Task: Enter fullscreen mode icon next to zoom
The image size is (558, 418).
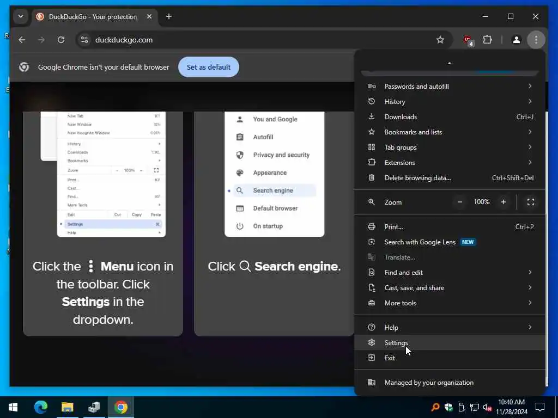Action: [531, 202]
